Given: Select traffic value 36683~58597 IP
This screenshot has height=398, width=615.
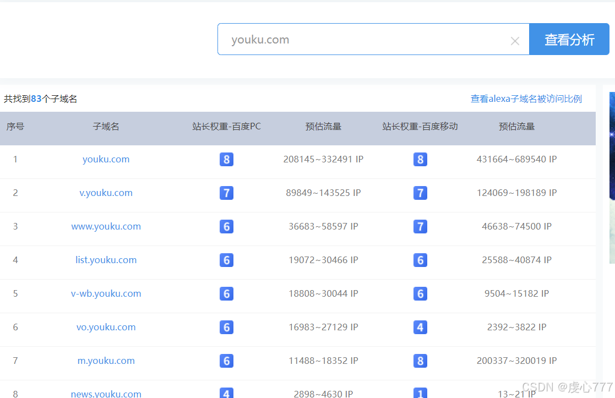Looking at the screenshot, I should pyautogui.click(x=323, y=226).
